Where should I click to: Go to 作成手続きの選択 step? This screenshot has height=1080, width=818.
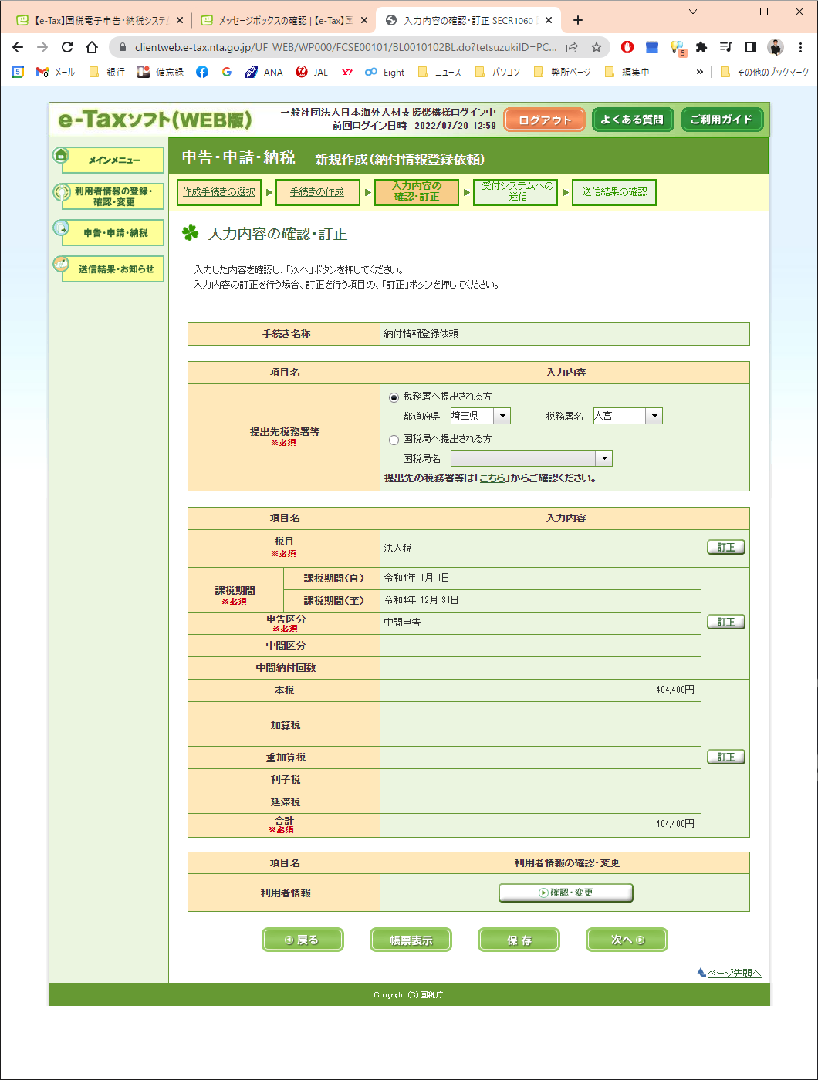pyautogui.click(x=219, y=193)
